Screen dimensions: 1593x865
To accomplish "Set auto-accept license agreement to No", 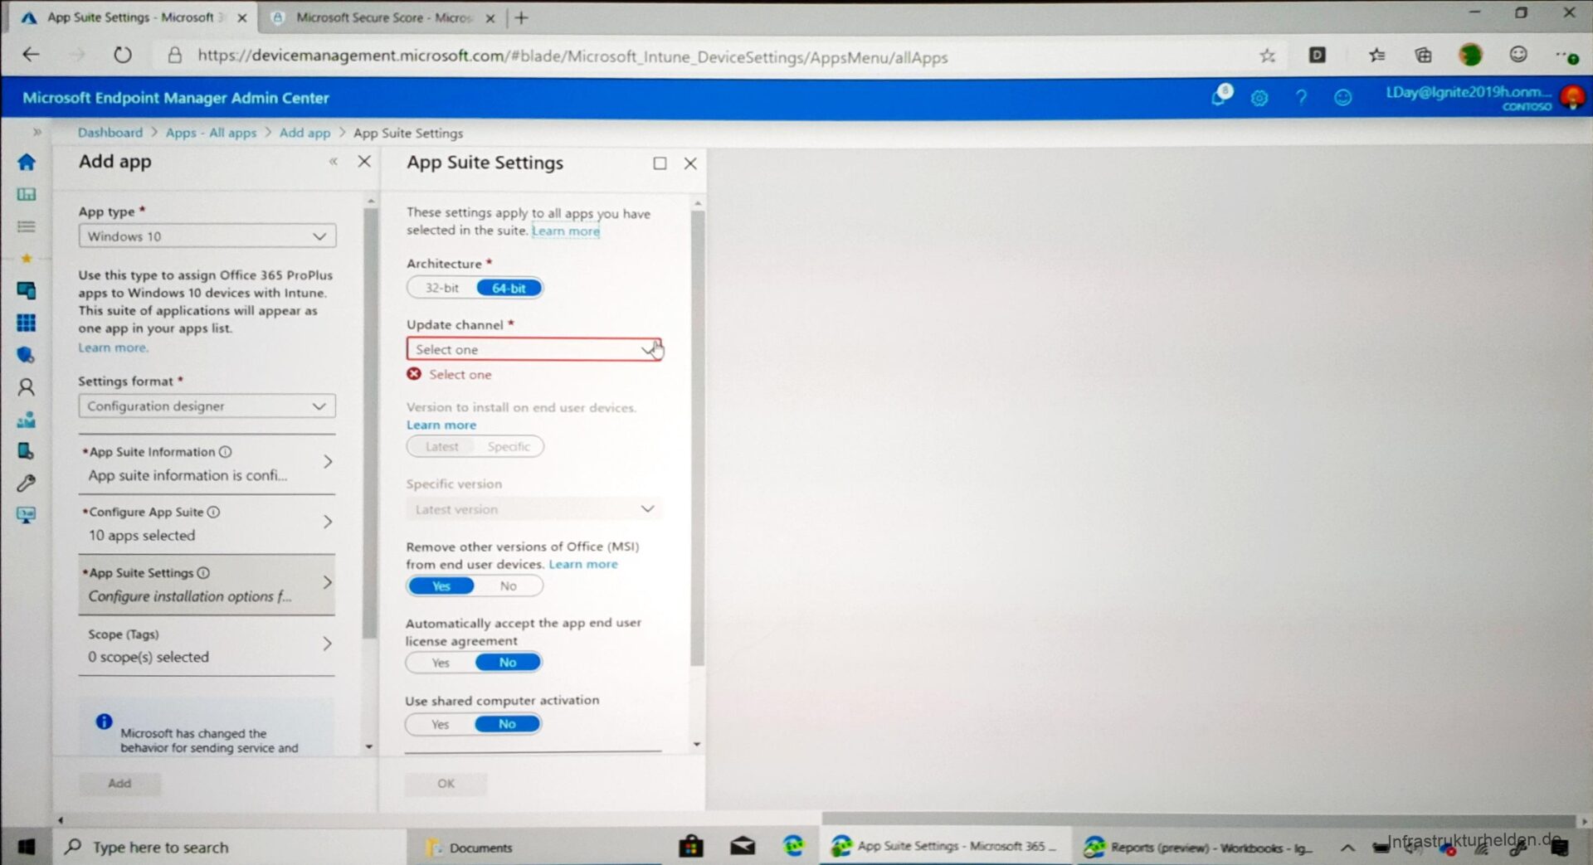I will pos(508,663).
